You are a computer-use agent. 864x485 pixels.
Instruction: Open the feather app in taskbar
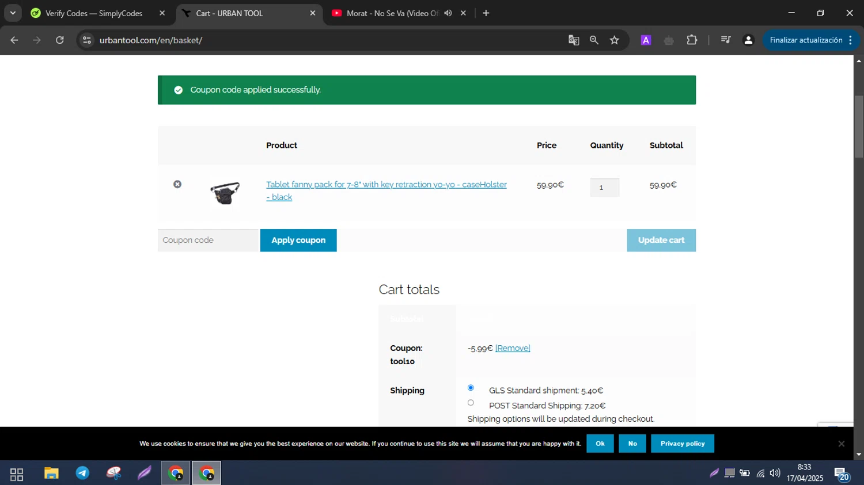[x=145, y=473]
